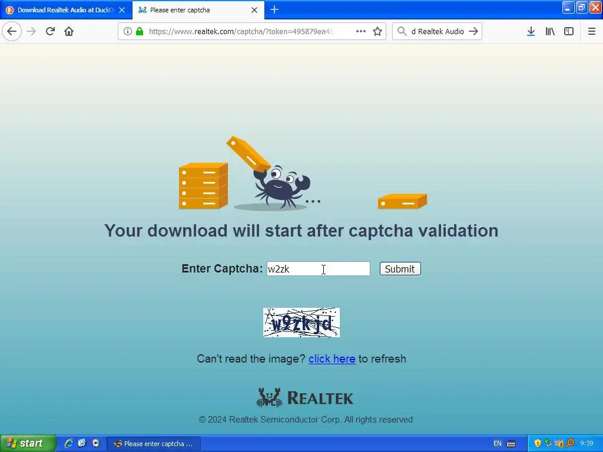Reload the captcha page
Viewport: 603px width, 452px height.
tap(50, 31)
